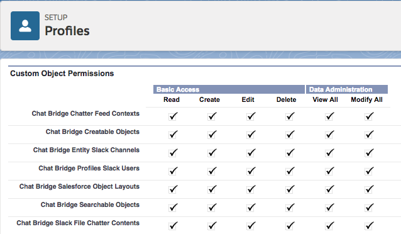The image size is (401, 234).
Task: Toggle View All for Chat Bridge Entity Slack Channels
Action: click(x=329, y=153)
